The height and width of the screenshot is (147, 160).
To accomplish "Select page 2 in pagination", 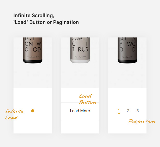I will tap(128, 111).
